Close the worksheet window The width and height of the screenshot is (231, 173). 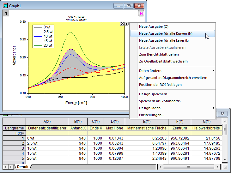[222, 114]
